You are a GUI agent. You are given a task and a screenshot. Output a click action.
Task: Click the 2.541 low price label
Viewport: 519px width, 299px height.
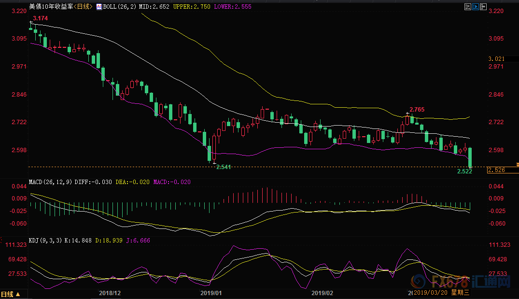click(x=223, y=167)
